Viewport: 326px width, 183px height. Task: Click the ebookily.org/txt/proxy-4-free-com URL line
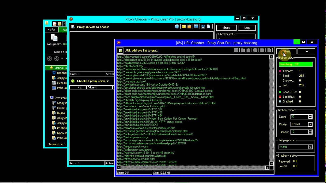click(139, 100)
